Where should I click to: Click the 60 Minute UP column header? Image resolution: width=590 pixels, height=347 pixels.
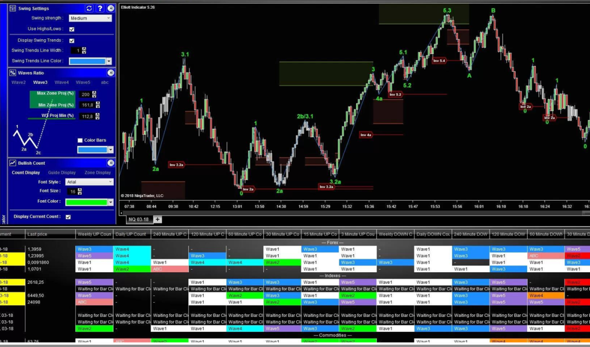tap(245, 234)
